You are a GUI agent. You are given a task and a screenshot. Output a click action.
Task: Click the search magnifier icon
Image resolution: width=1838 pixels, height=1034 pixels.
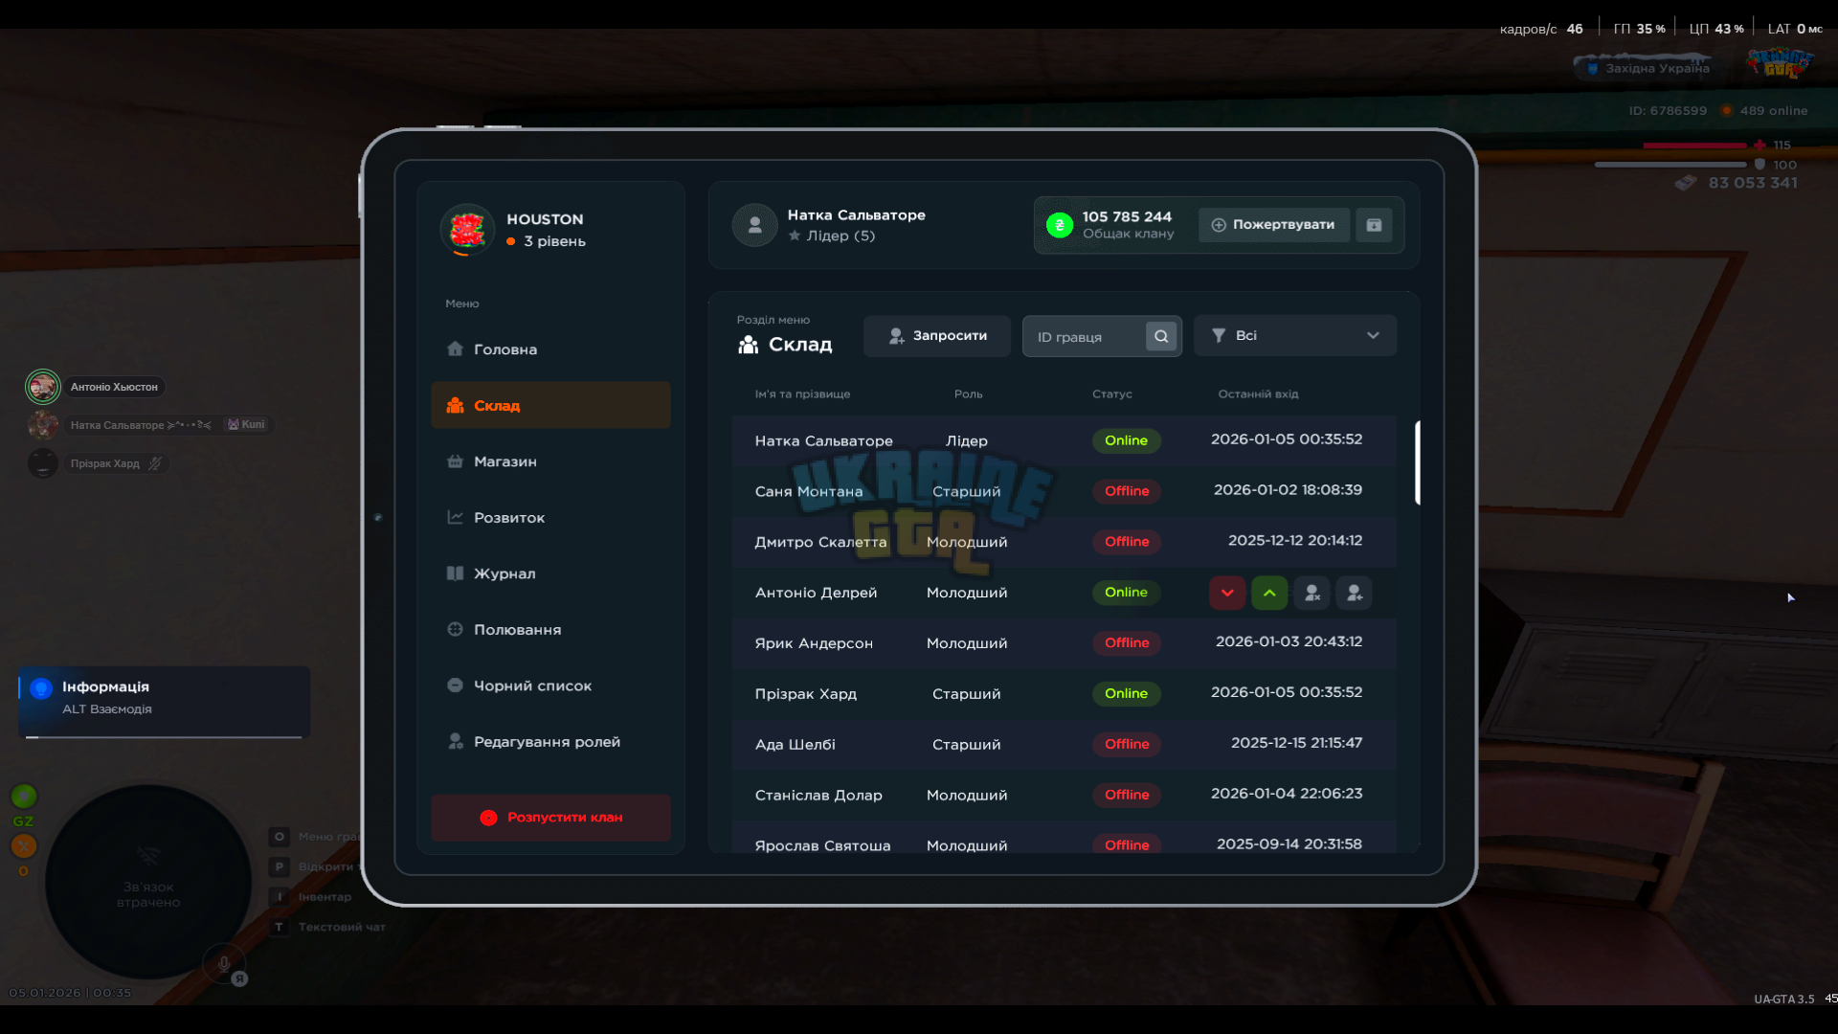click(x=1161, y=336)
